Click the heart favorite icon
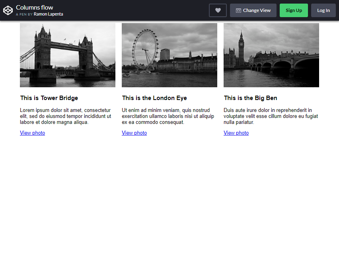The image size is (339, 255). tap(218, 10)
